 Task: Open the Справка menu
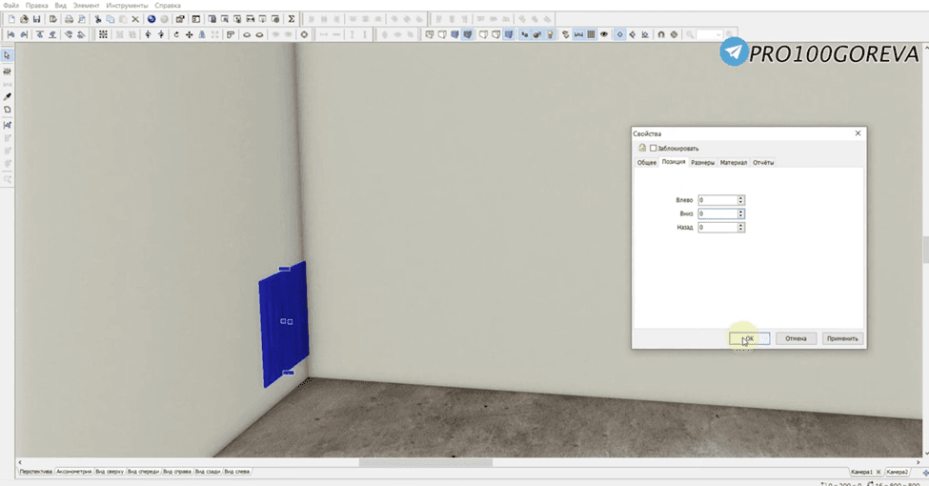[x=168, y=6]
